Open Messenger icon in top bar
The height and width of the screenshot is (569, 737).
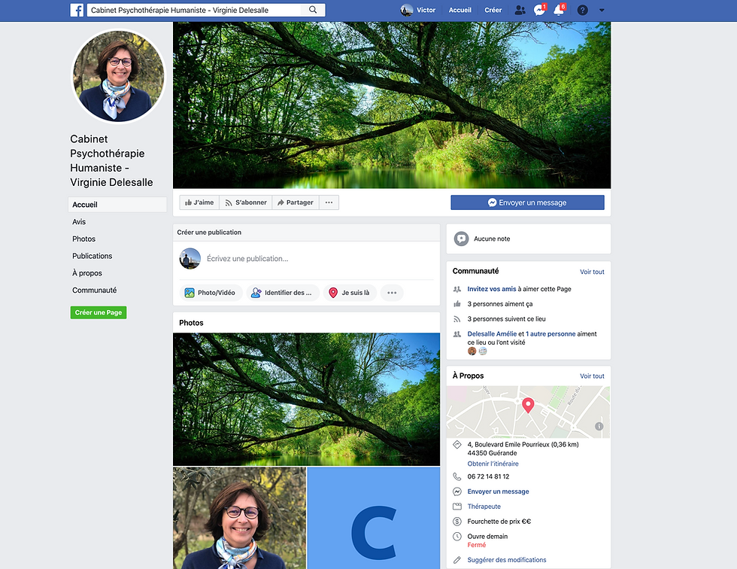(x=539, y=10)
